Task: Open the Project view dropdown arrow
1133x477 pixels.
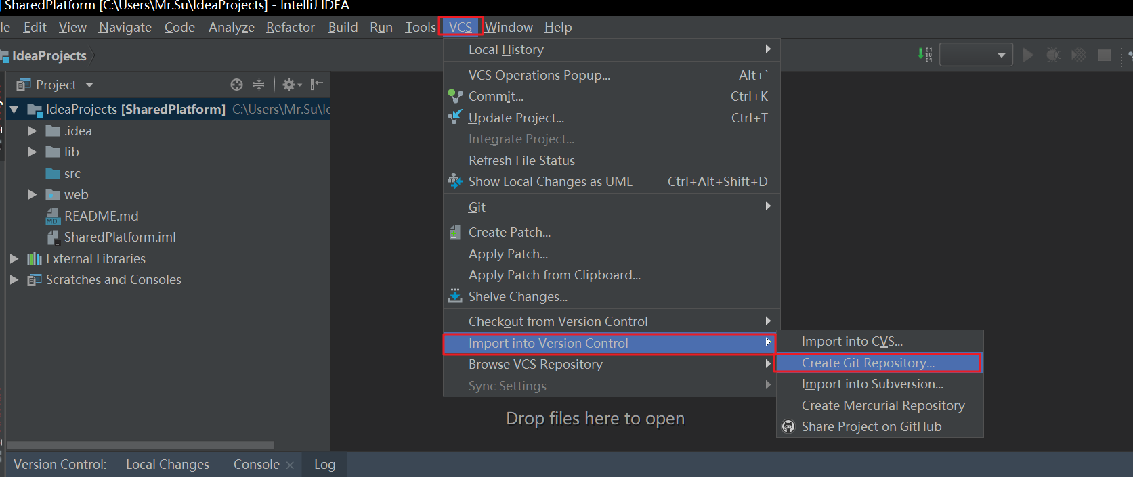Action: [89, 85]
